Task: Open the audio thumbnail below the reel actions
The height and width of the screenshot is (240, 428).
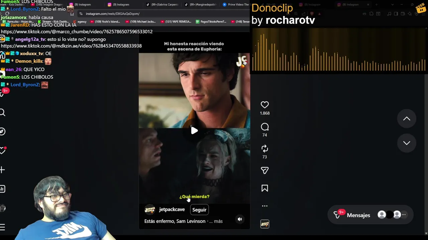Action: click(x=264, y=224)
